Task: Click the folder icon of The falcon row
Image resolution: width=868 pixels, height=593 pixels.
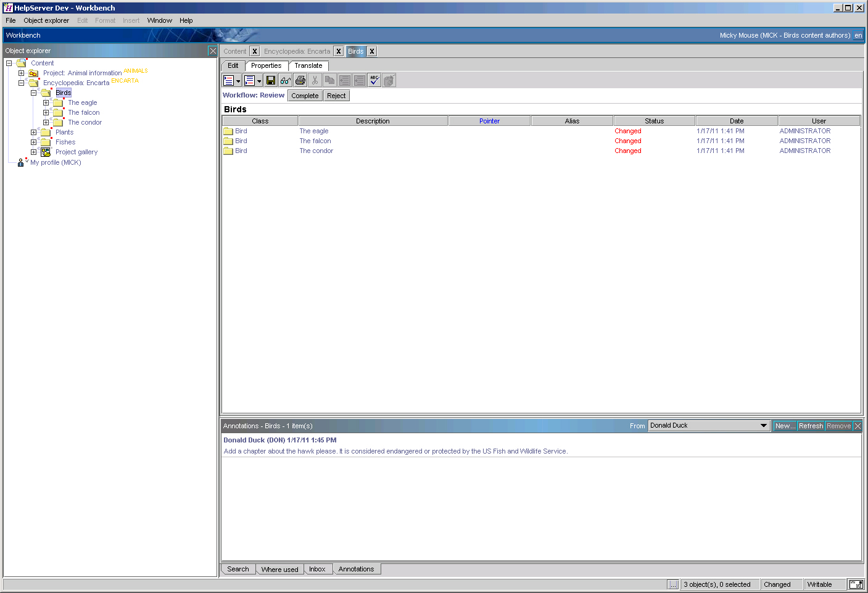Action: coord(228,141)
